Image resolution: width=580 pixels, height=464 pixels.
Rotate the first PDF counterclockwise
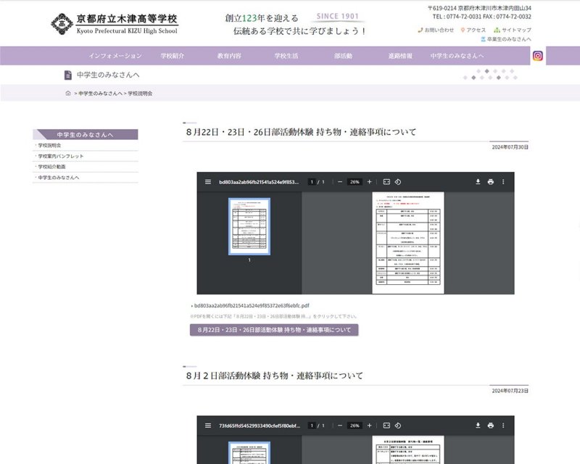(398, 182)
